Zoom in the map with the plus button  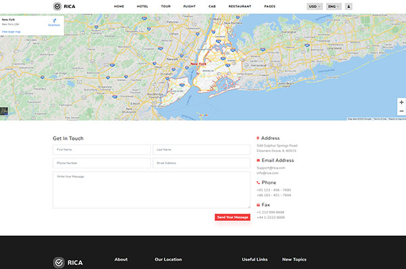point(401,103)
